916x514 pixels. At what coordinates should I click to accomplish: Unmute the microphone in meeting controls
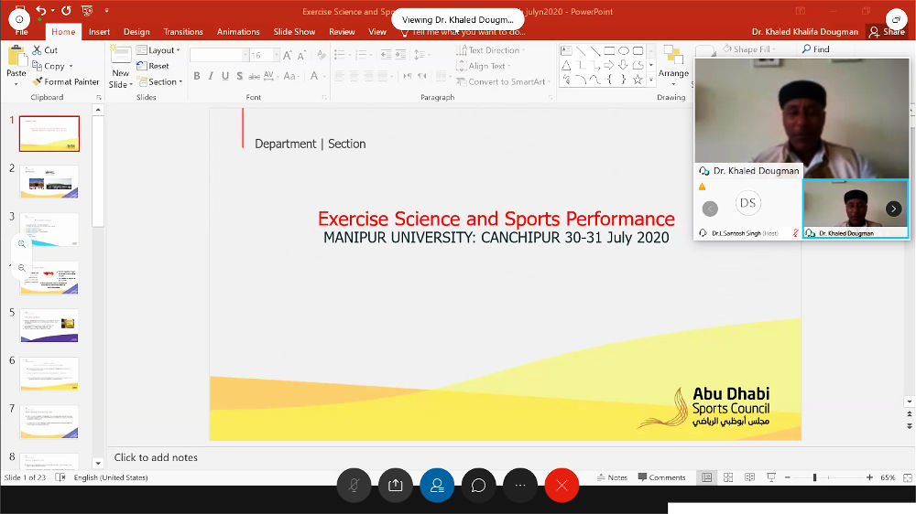point(354,485)
